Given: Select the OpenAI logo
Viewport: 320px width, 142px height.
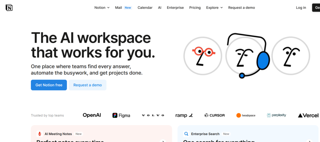Looking at the screenshot, I should pos(92,115).
